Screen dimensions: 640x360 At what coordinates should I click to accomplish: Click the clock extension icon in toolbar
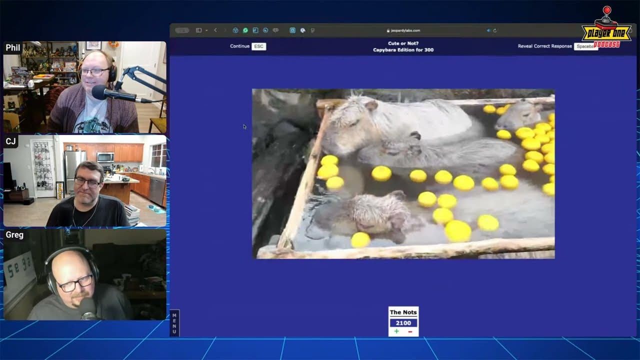tap(265, 30)
